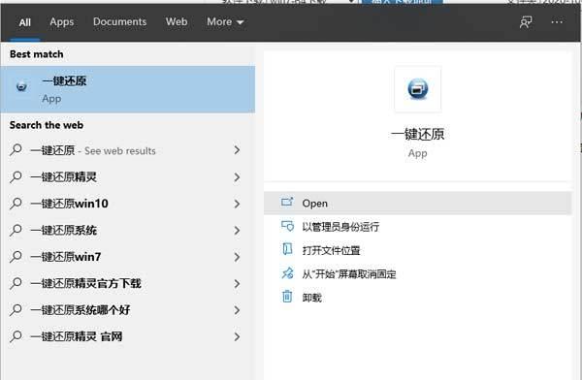The width and height of the screenshot is (582, 380).
Task: Click magnifier icon next to 一键还原系统
Action: tap(16, 230)
